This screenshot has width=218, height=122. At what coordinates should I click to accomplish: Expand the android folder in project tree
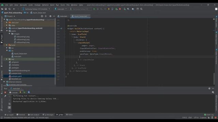point(7,28)
